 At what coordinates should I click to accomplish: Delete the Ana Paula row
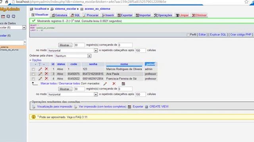(46, 74)
